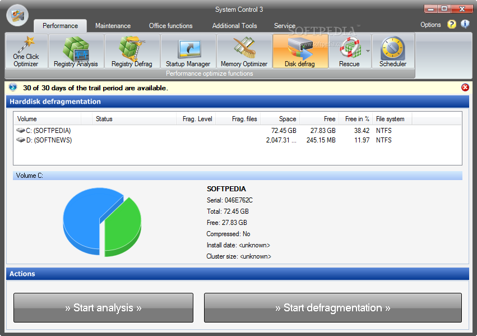Image resolution: width=477 pixels, height=336 pixels.
Task: Click the D: drive icon
Action: point(21,140)
